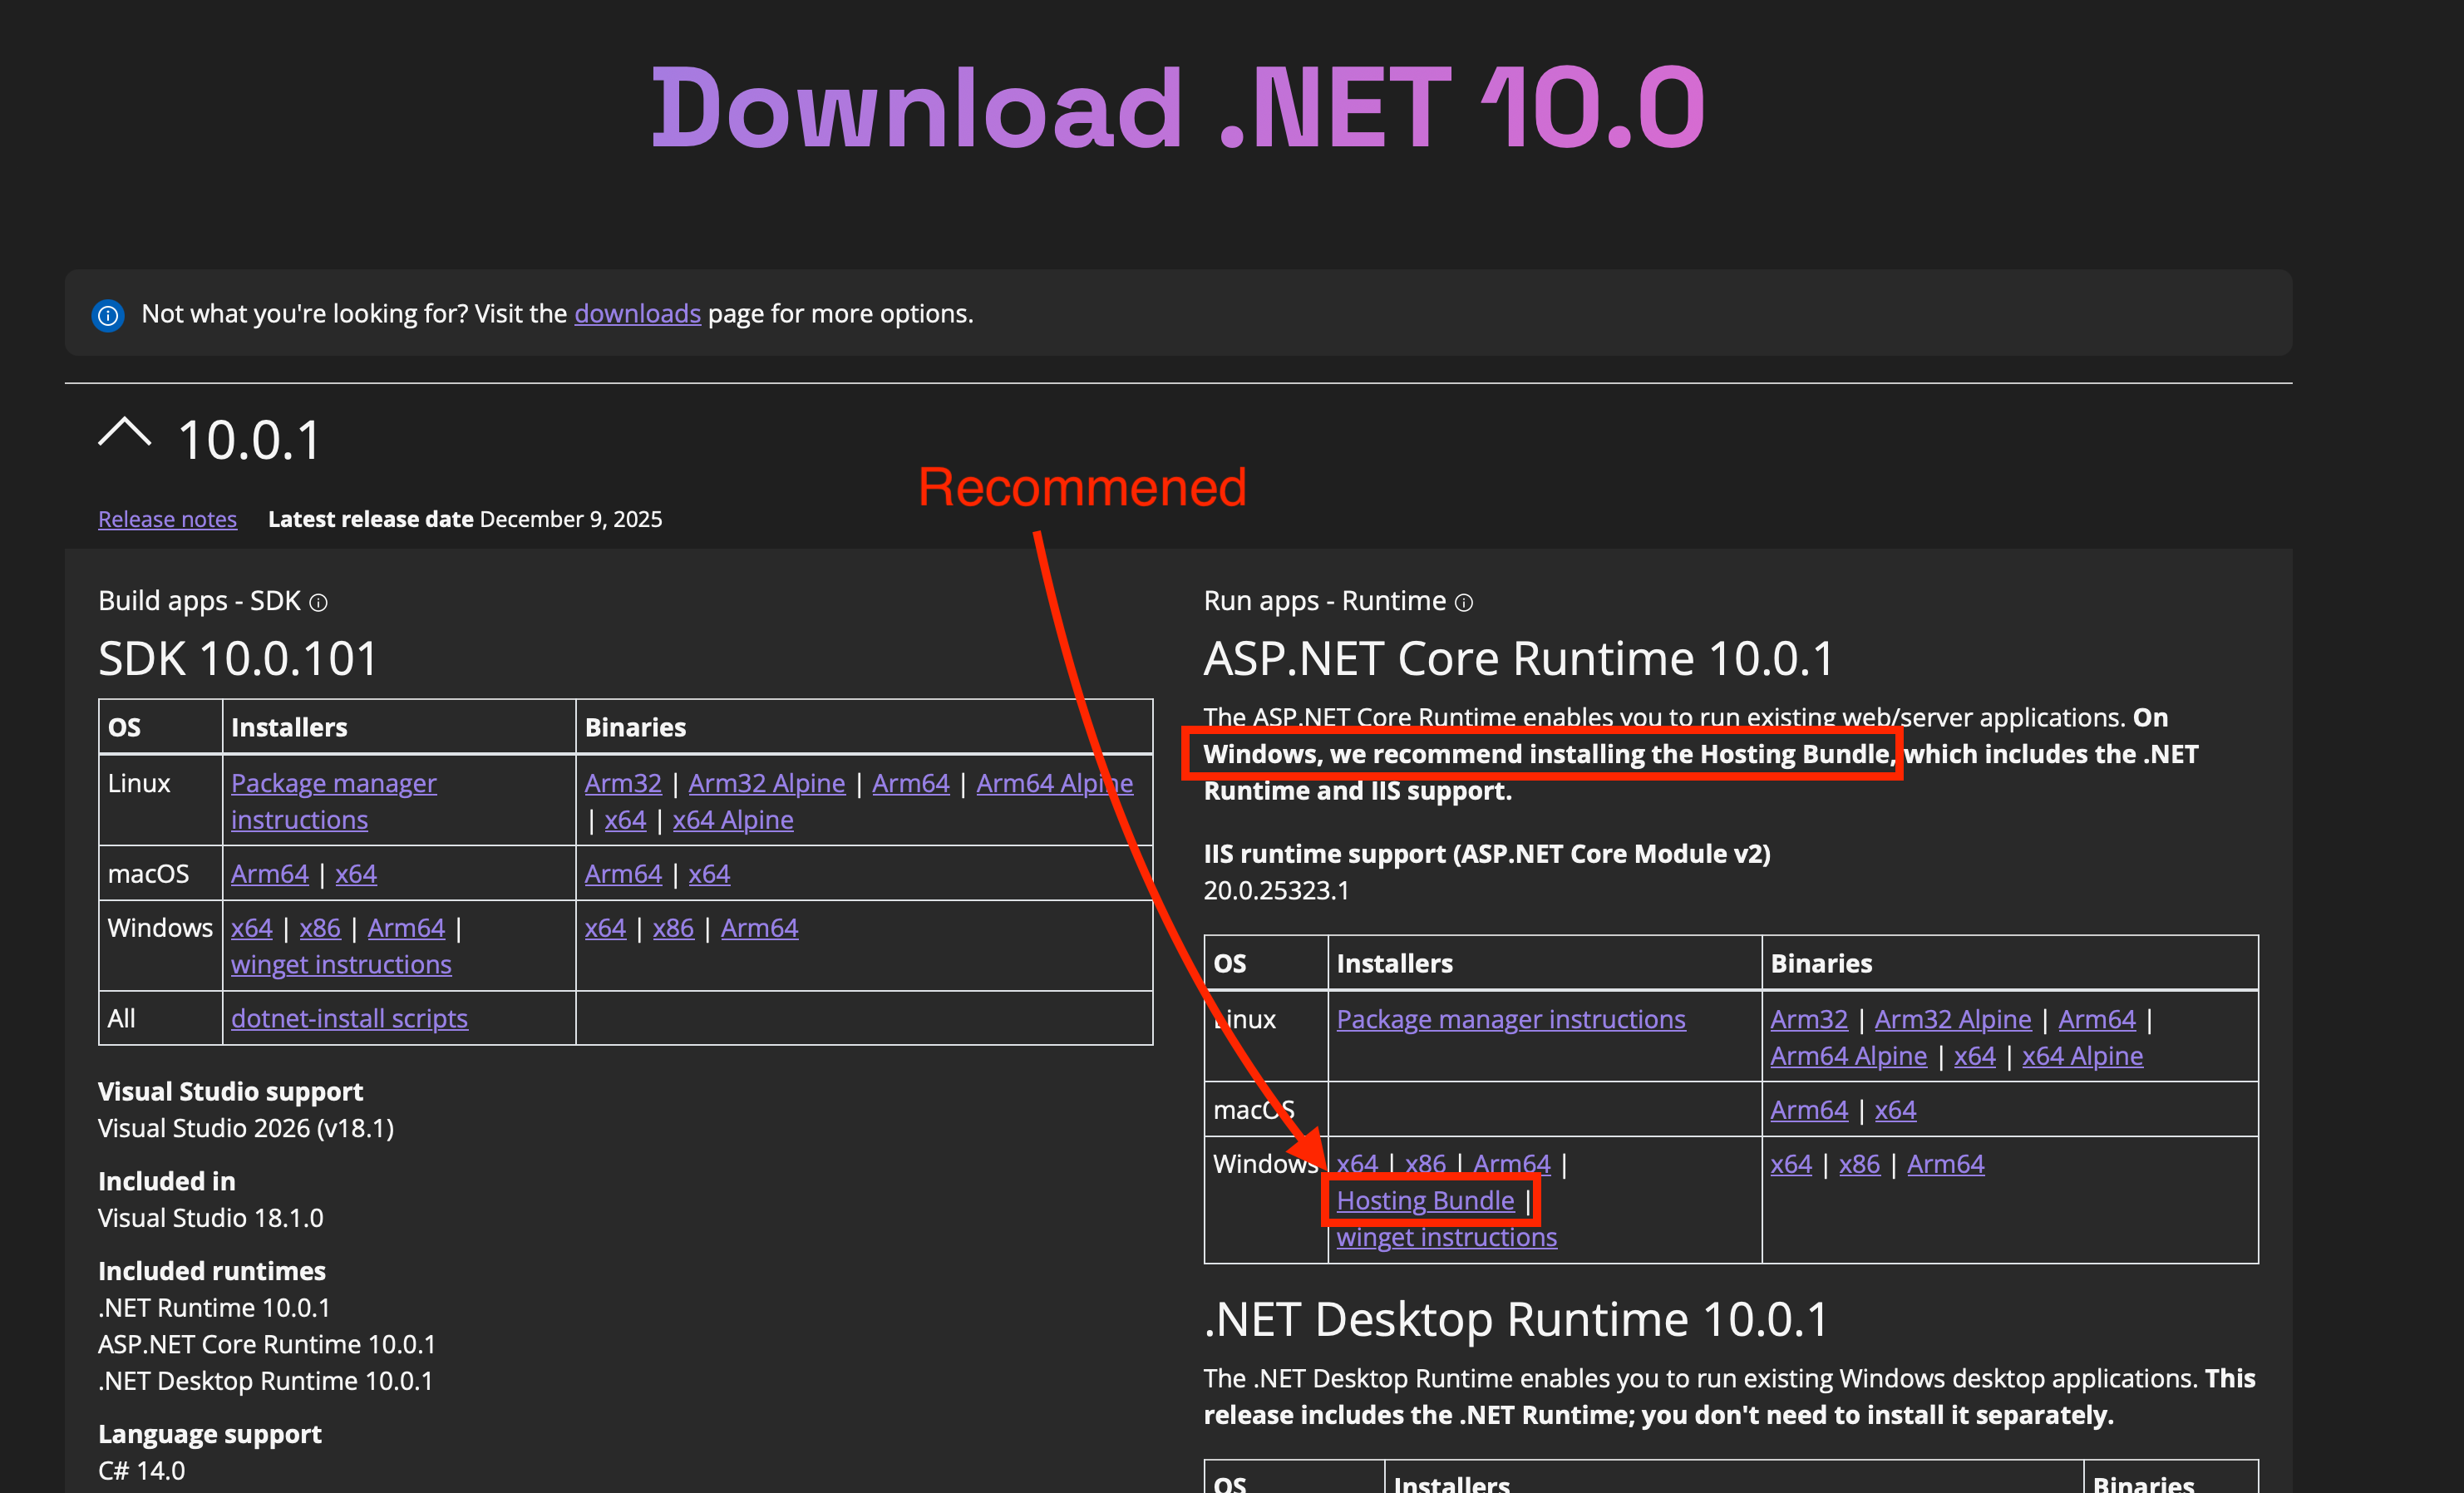Open the Release notes link

pyautogui.click(x=167, y=519)
